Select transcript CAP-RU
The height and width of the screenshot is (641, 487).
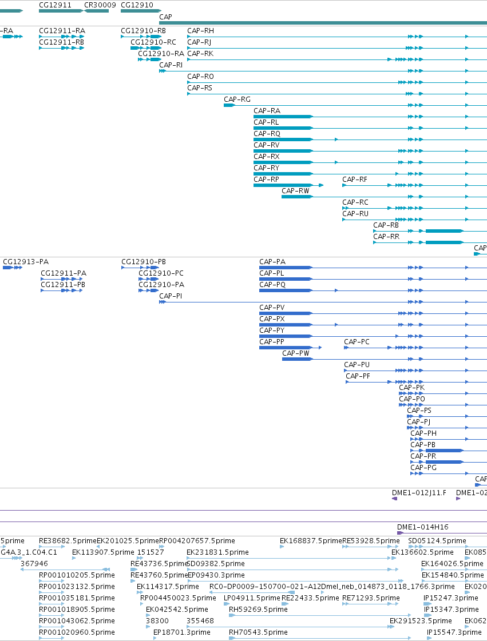click(x=414, y=220)
